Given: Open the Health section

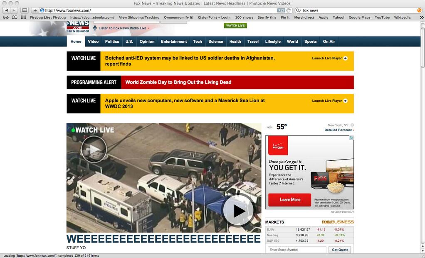Looking at the screenshot, I should (235, 42).
